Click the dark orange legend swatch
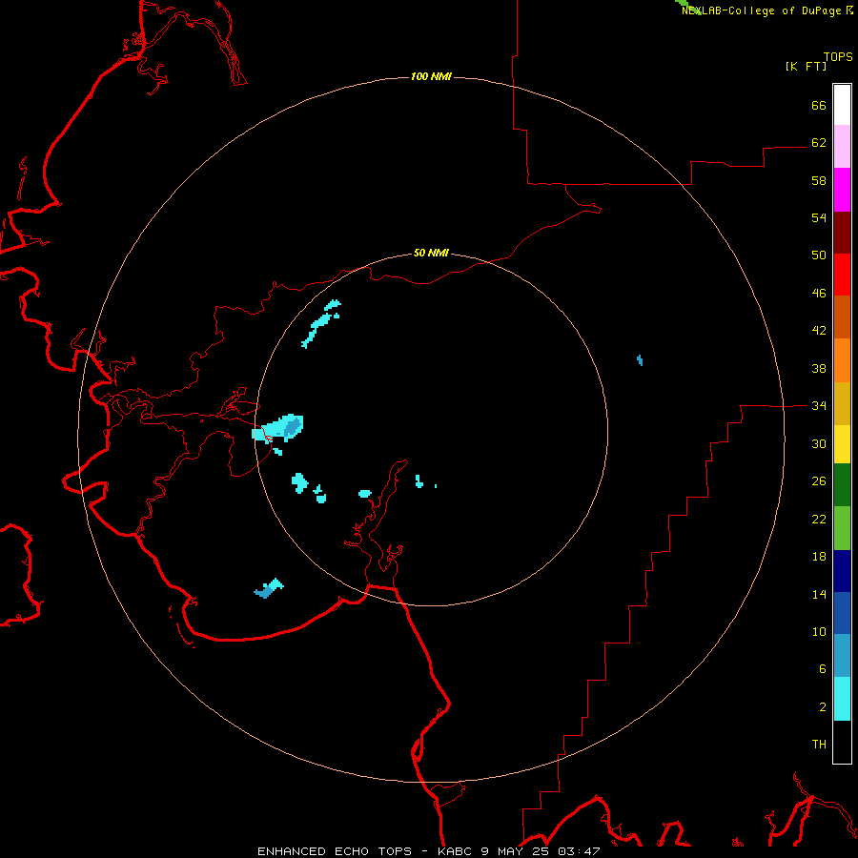The height and width of the screenshot is (858, 858). [x=842, y=317]
